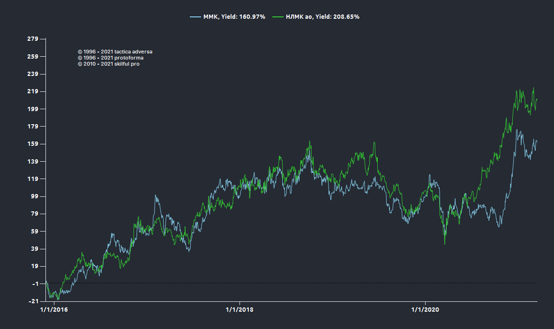Click the 79 y-axis value

pyautogui.click(x=34, y=214)
